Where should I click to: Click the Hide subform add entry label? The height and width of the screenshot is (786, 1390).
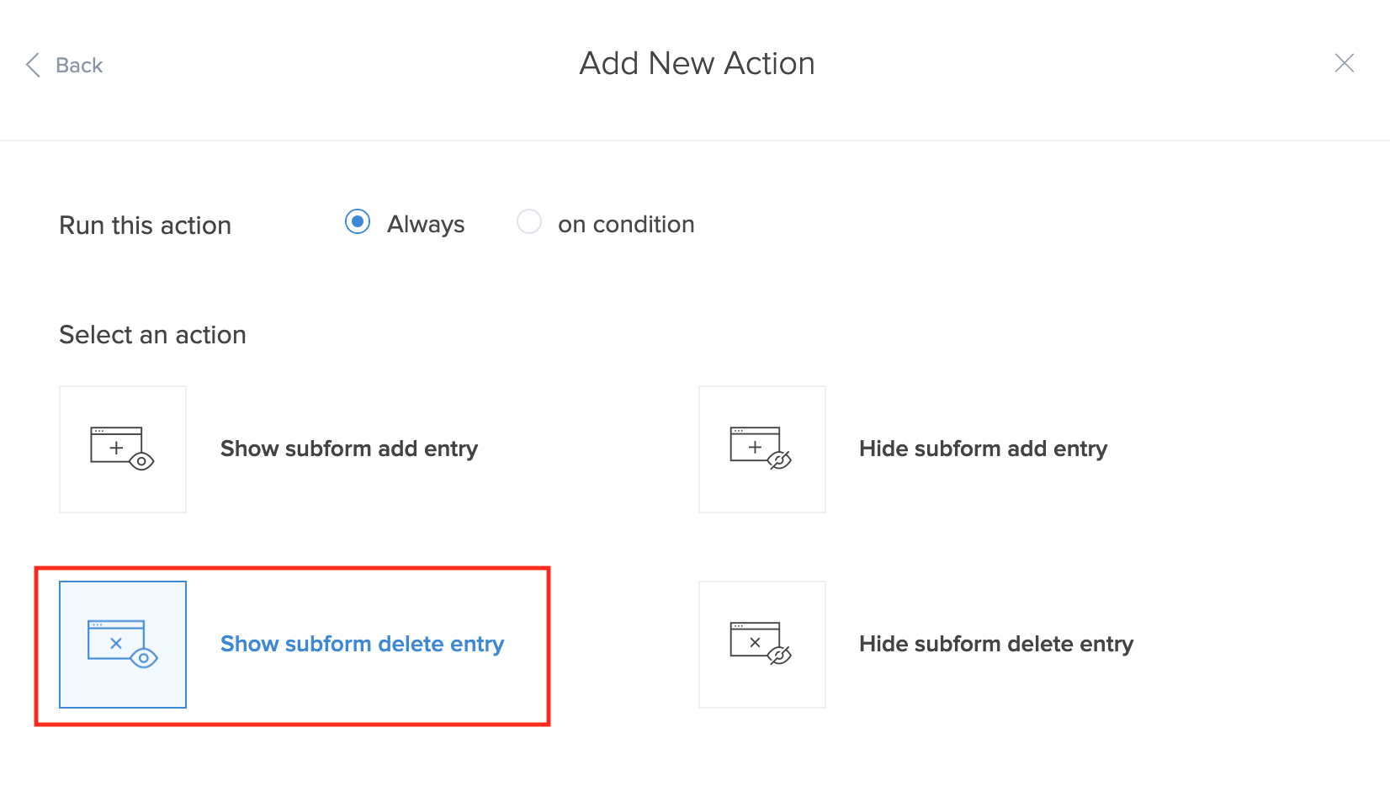[x=983, y=449]
